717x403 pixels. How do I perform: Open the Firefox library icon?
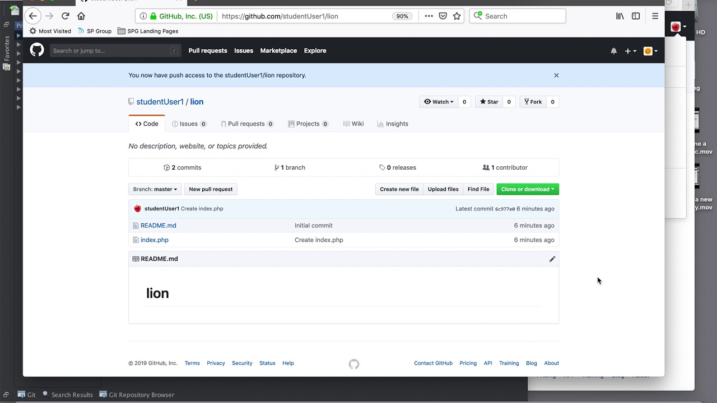(620, 16)
